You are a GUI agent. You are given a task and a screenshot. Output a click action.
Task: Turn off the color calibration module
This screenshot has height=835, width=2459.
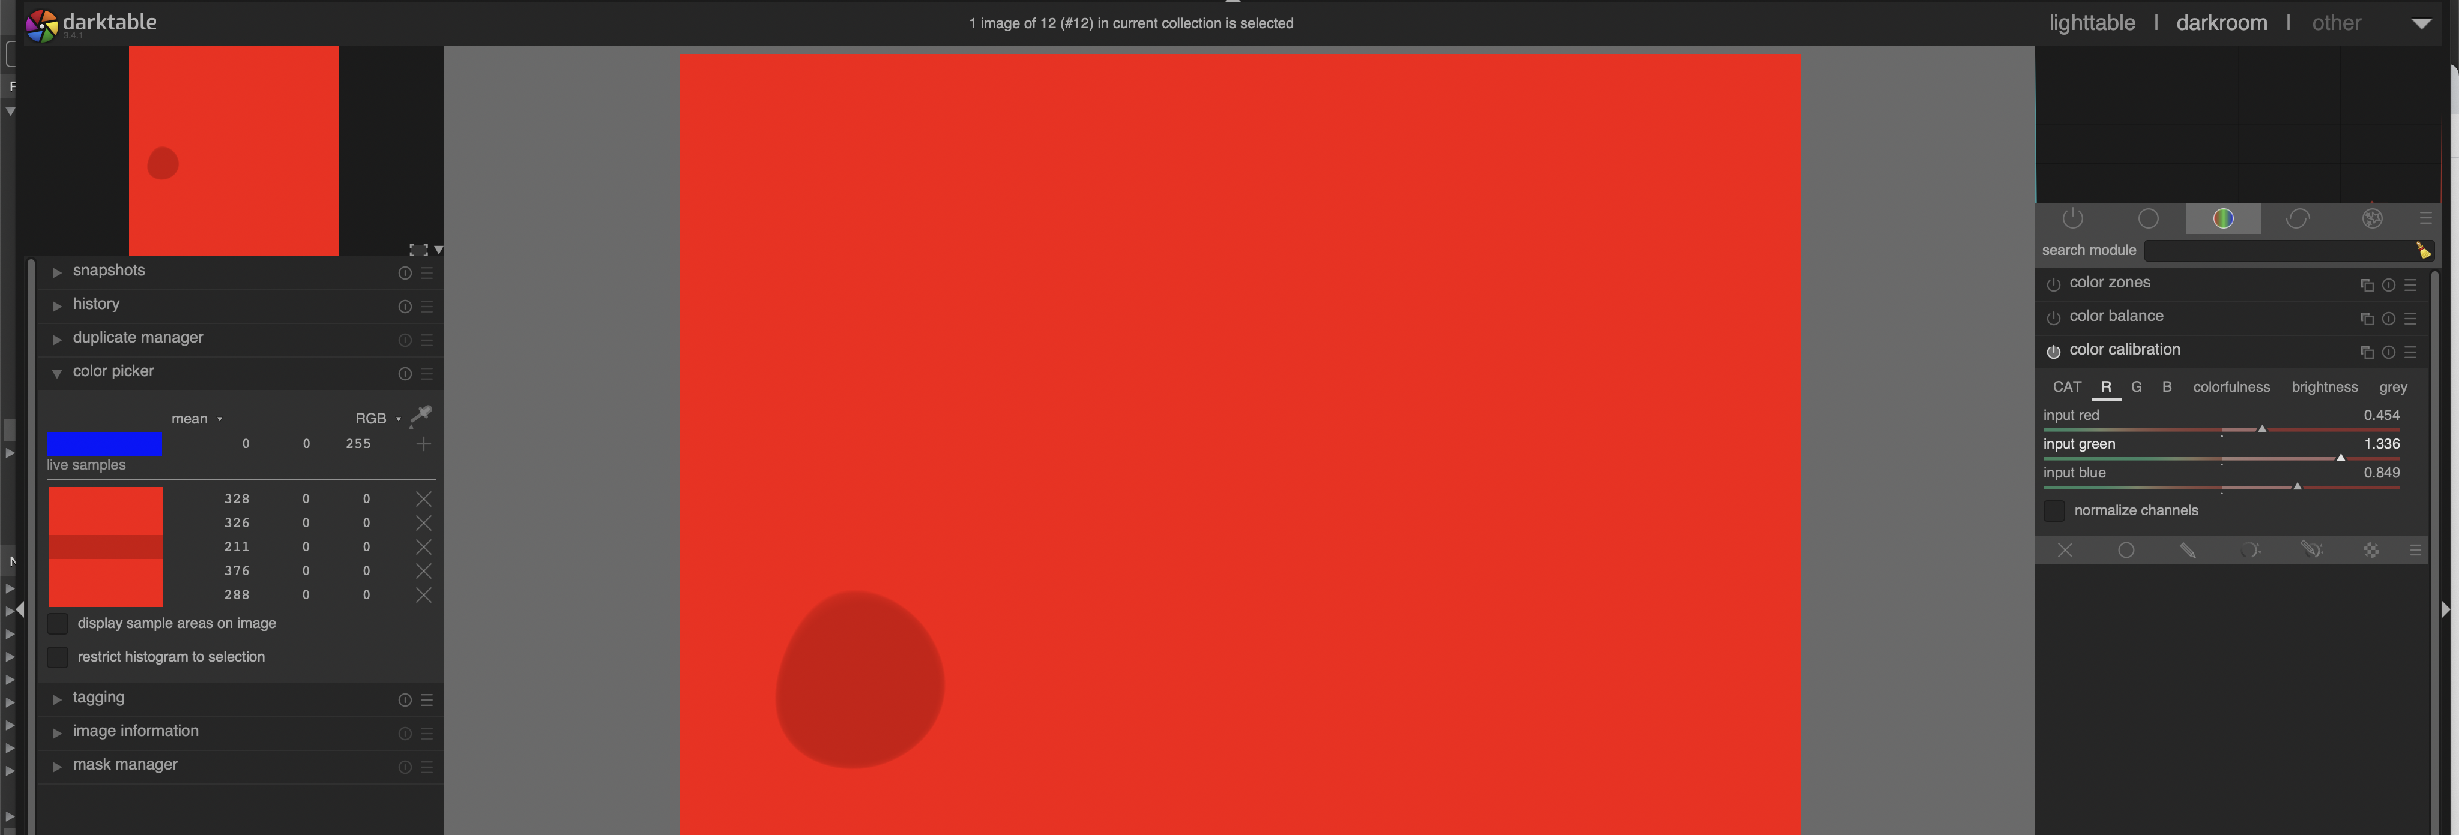point(2053,351)
